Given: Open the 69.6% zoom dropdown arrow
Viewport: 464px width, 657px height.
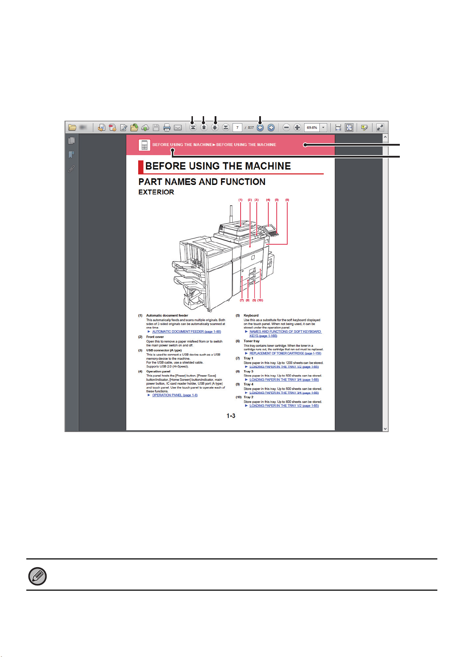Looking at the screenshot, I should click(323, 128).
